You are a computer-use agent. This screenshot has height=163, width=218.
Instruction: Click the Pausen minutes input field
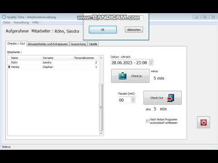[124, 100]
